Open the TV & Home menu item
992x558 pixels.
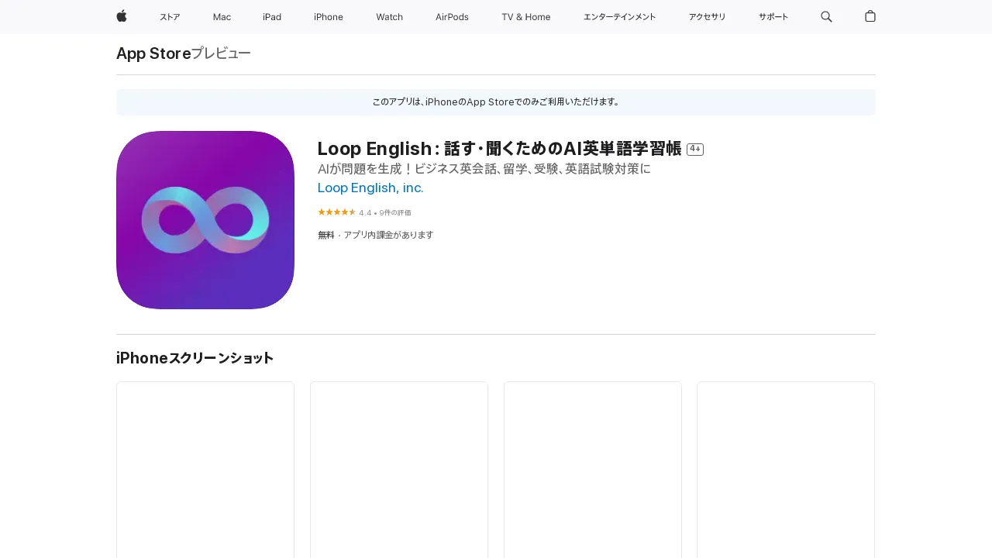point(525,16)
